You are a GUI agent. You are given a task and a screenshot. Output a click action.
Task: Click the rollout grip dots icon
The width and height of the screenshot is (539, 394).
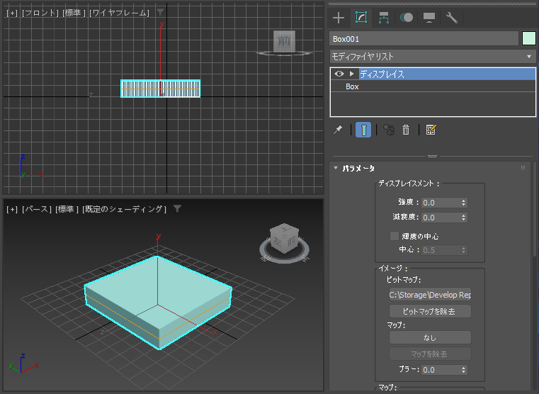pyautogui.click(x=523, y=168)
